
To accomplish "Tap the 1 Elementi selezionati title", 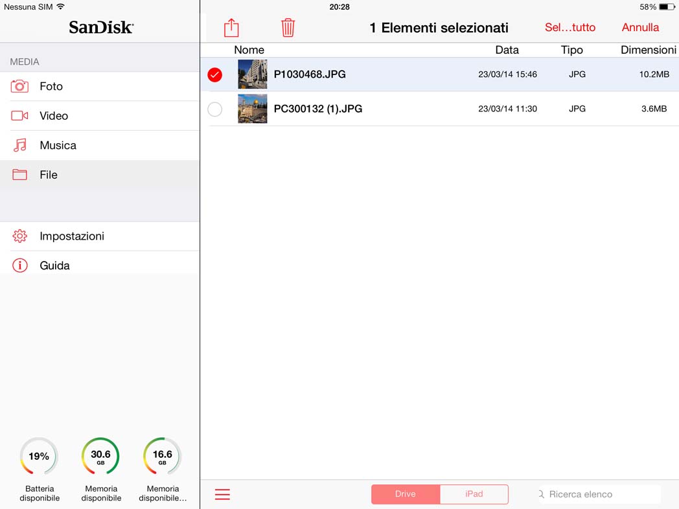I will pos(439,28).
